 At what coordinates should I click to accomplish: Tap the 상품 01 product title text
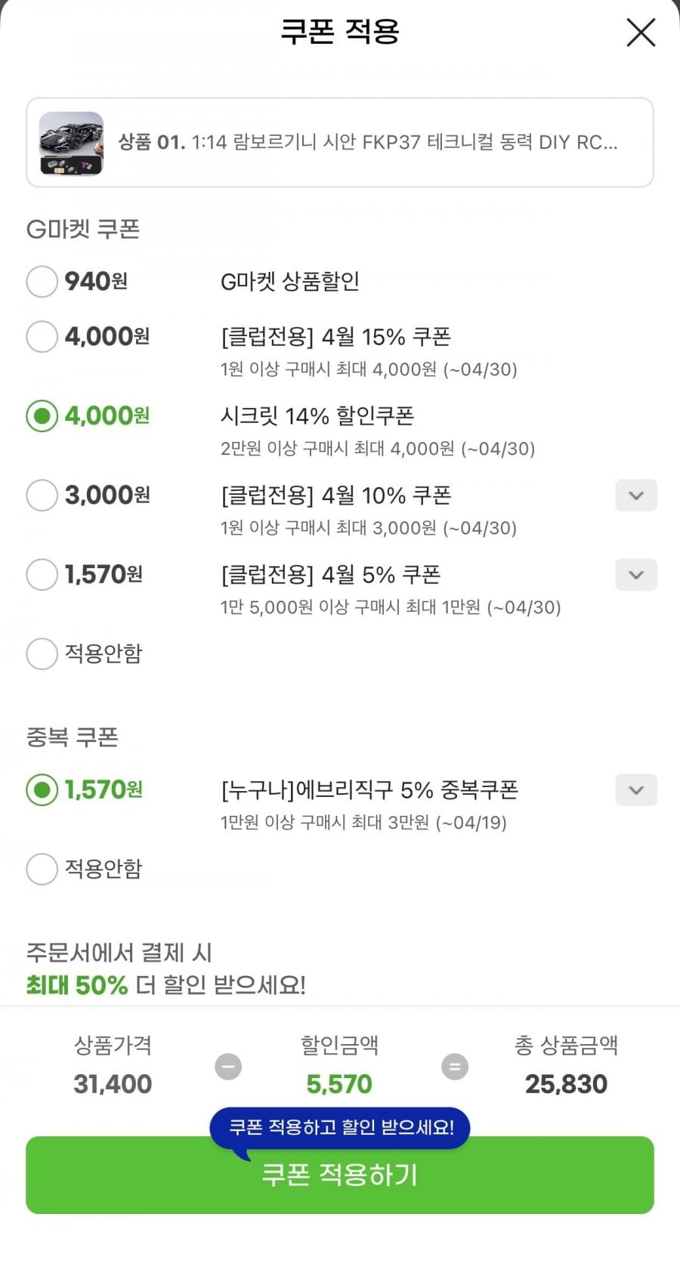click(368, 142)
